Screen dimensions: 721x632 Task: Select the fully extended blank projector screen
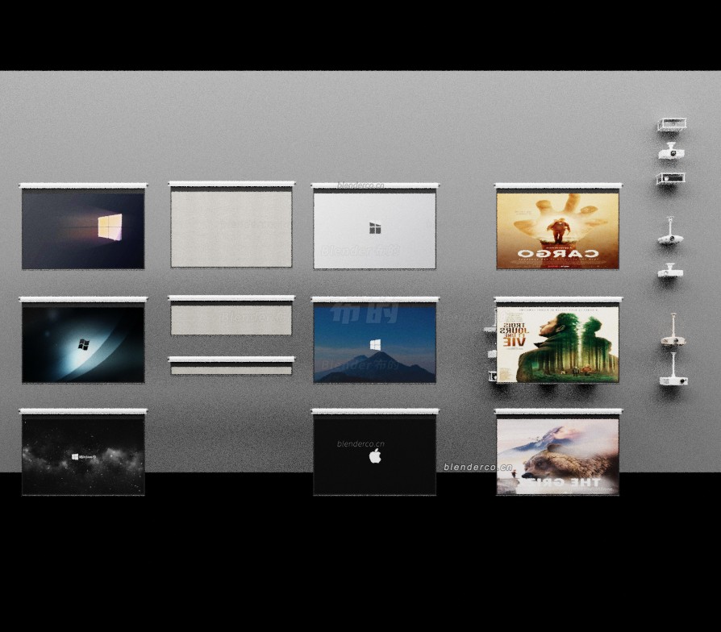[231, 225]
